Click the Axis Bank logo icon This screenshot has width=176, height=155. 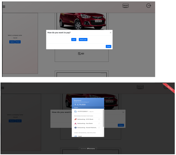tap(76, 123)
